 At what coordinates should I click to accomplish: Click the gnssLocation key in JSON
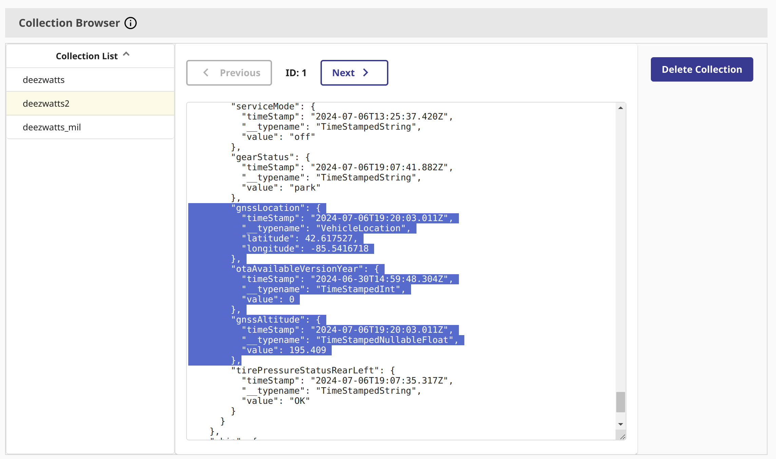[268, 208]
